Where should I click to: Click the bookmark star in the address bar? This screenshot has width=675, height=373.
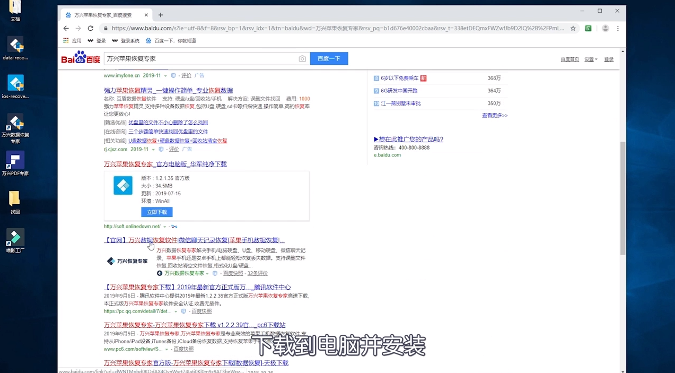tap(573, 28)
